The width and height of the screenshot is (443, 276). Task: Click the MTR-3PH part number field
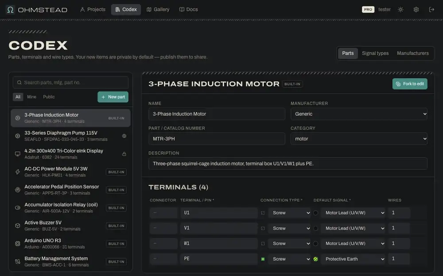point(217,139)
